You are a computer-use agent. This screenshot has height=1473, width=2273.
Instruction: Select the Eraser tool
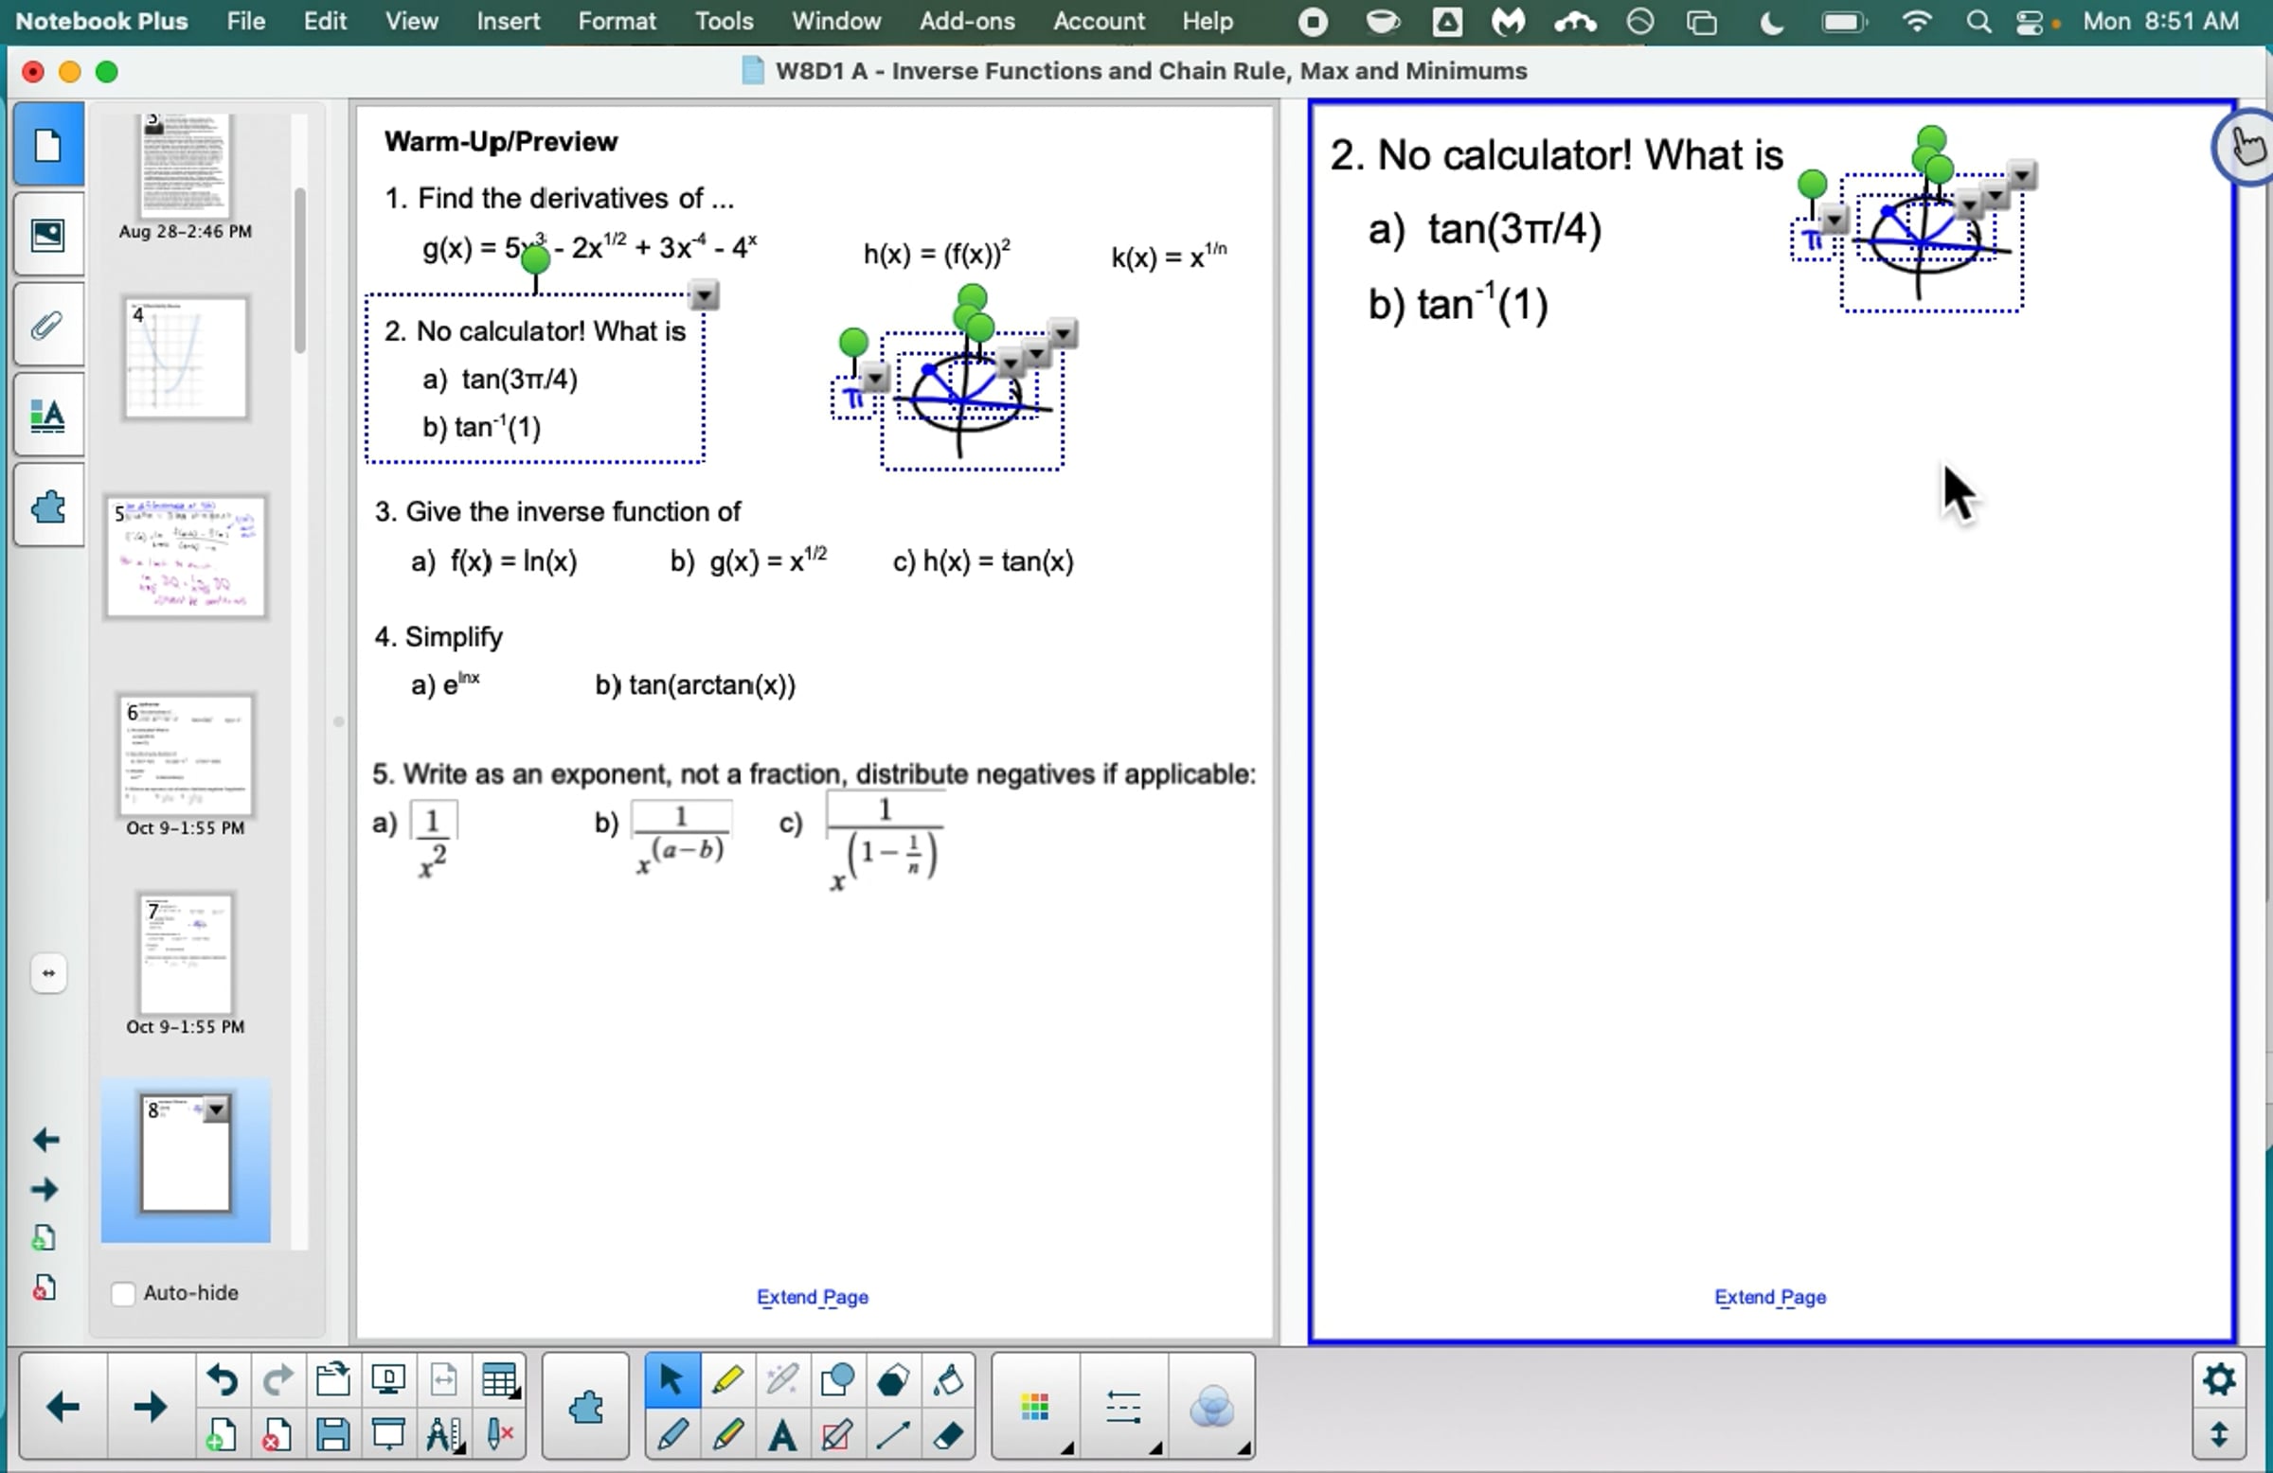(947, 1435)
